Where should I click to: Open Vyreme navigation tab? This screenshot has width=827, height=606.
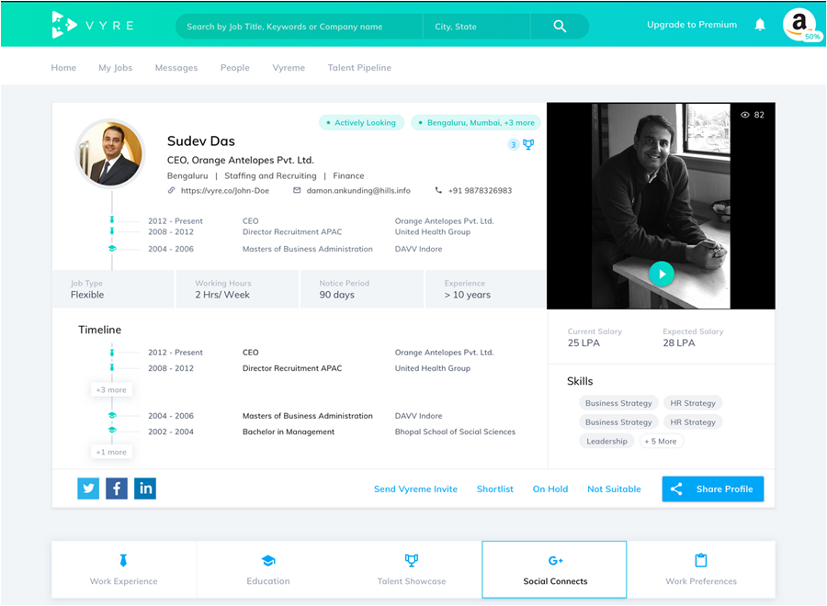(289, 67)
